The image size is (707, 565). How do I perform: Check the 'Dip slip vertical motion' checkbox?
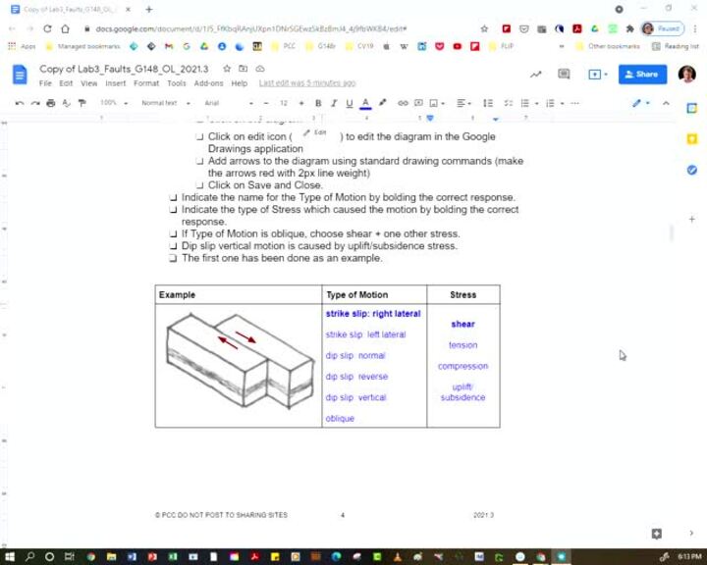point(173,246)
